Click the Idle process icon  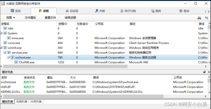point(5,28)
